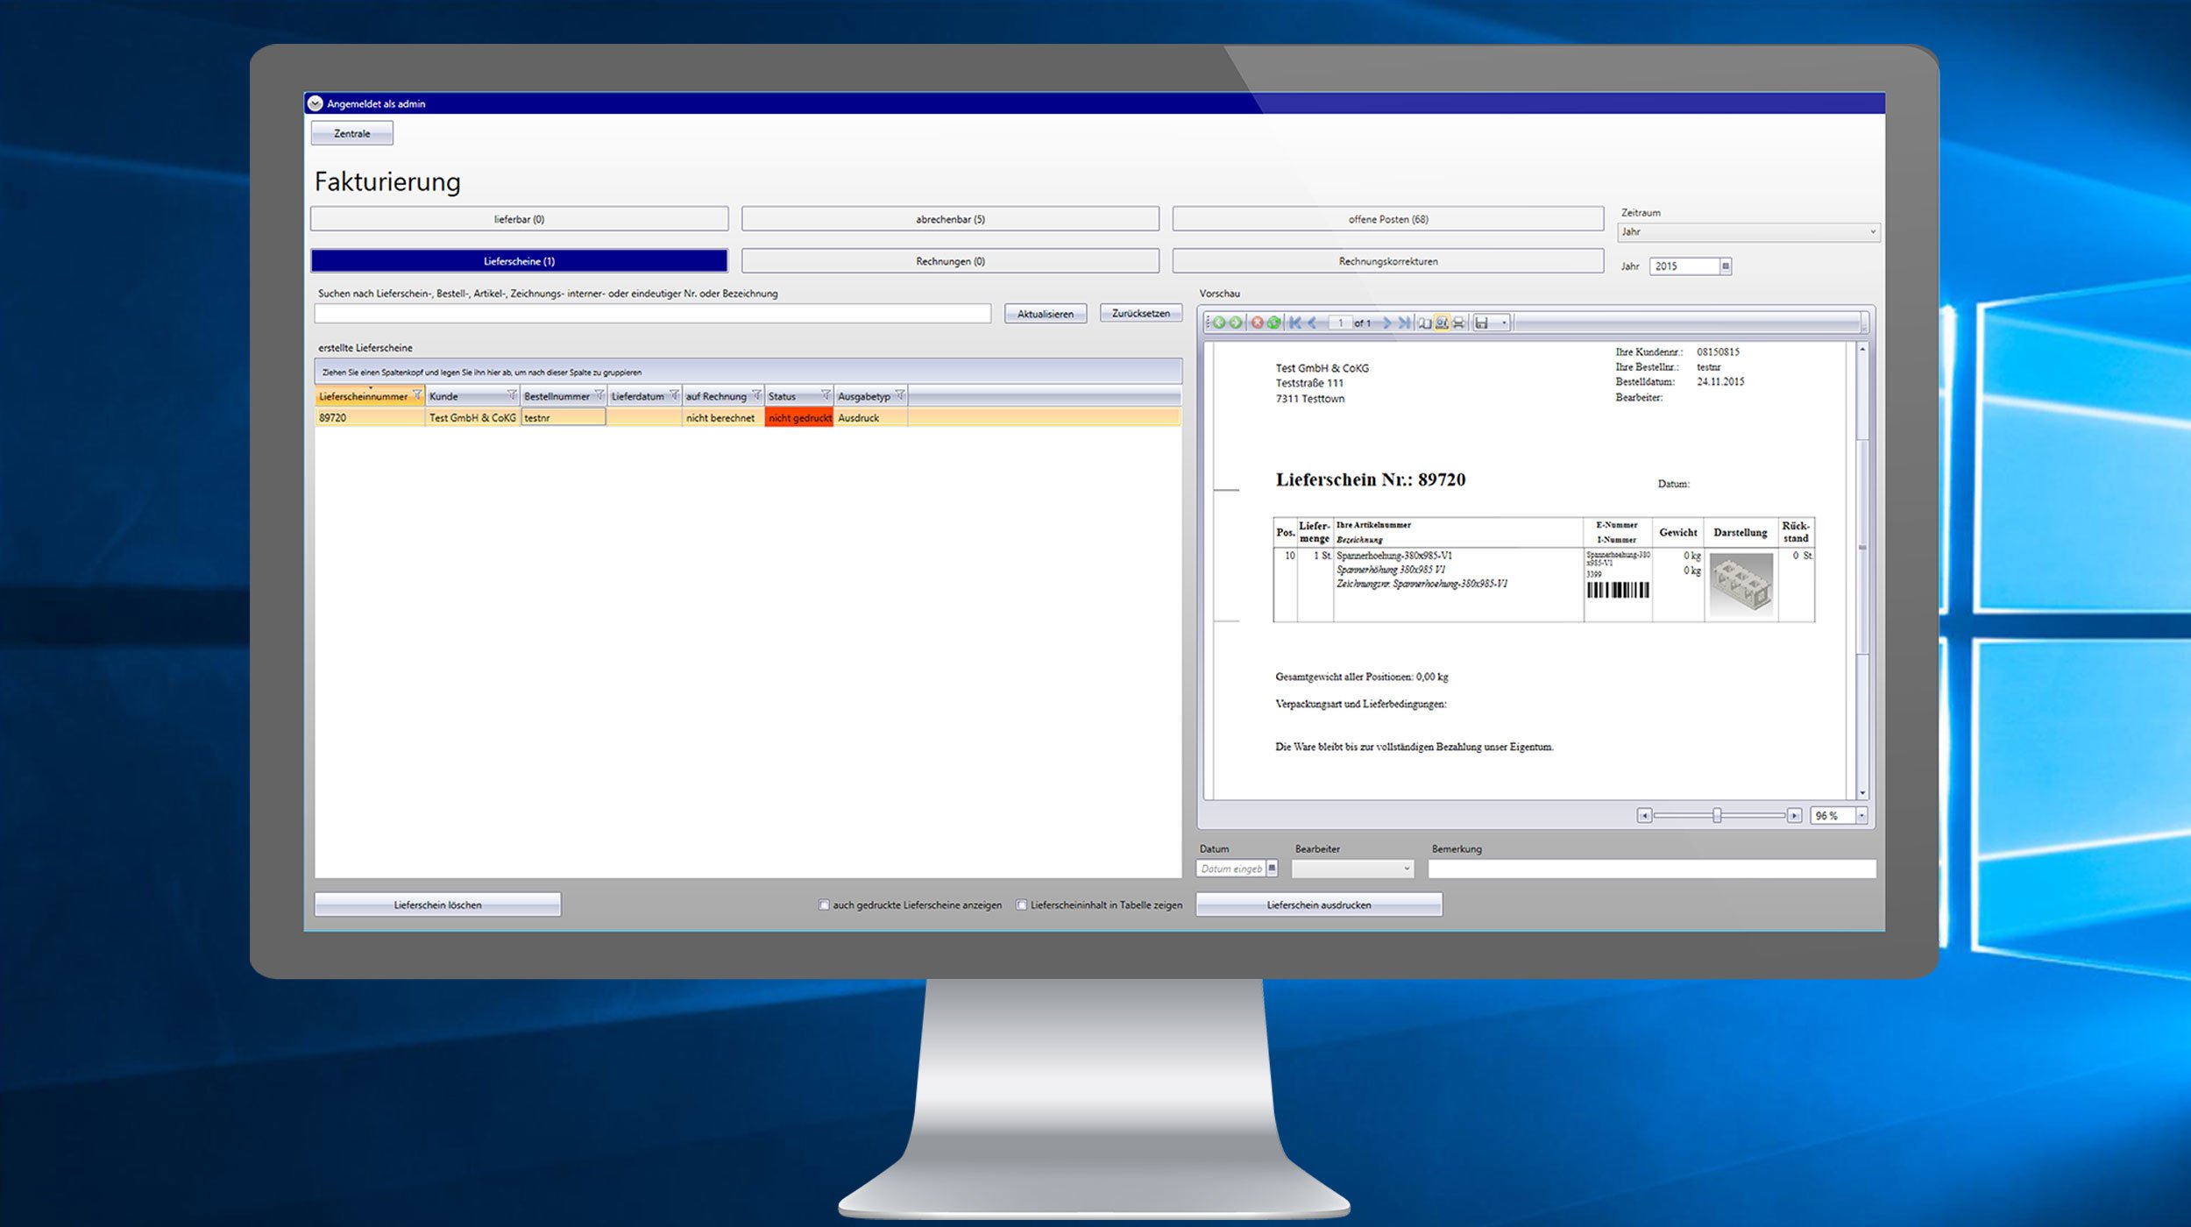Open filter on Status column header
Image resolution: width=2191 pixels, height=1227 pixels.
click(825, 395)
